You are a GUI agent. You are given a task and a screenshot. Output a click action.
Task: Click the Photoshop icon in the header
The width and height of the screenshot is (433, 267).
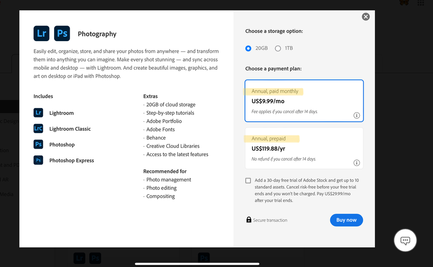pos(62,33)
